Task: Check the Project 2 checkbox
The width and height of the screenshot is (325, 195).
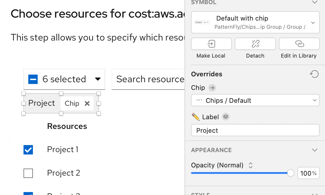Action: pyautogui.click(x=28, y=173)
